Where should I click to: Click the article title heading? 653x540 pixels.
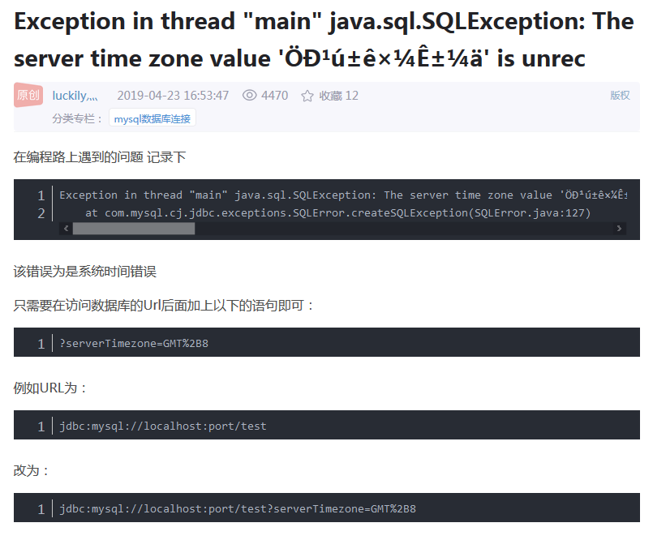pos(324,40)
